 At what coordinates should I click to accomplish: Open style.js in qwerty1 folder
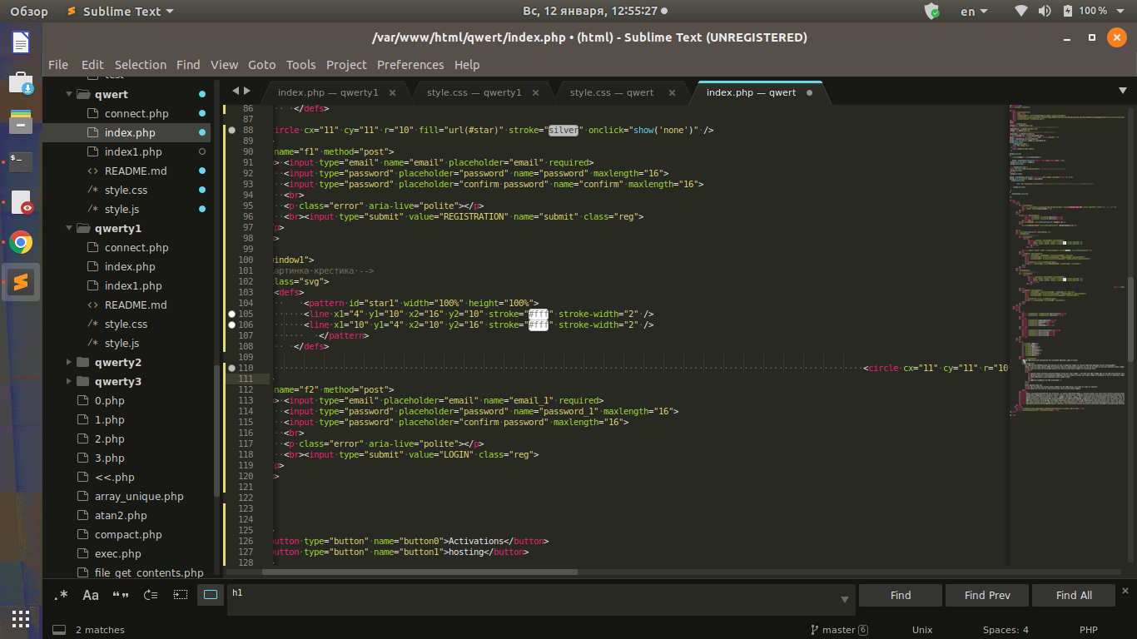122,343
